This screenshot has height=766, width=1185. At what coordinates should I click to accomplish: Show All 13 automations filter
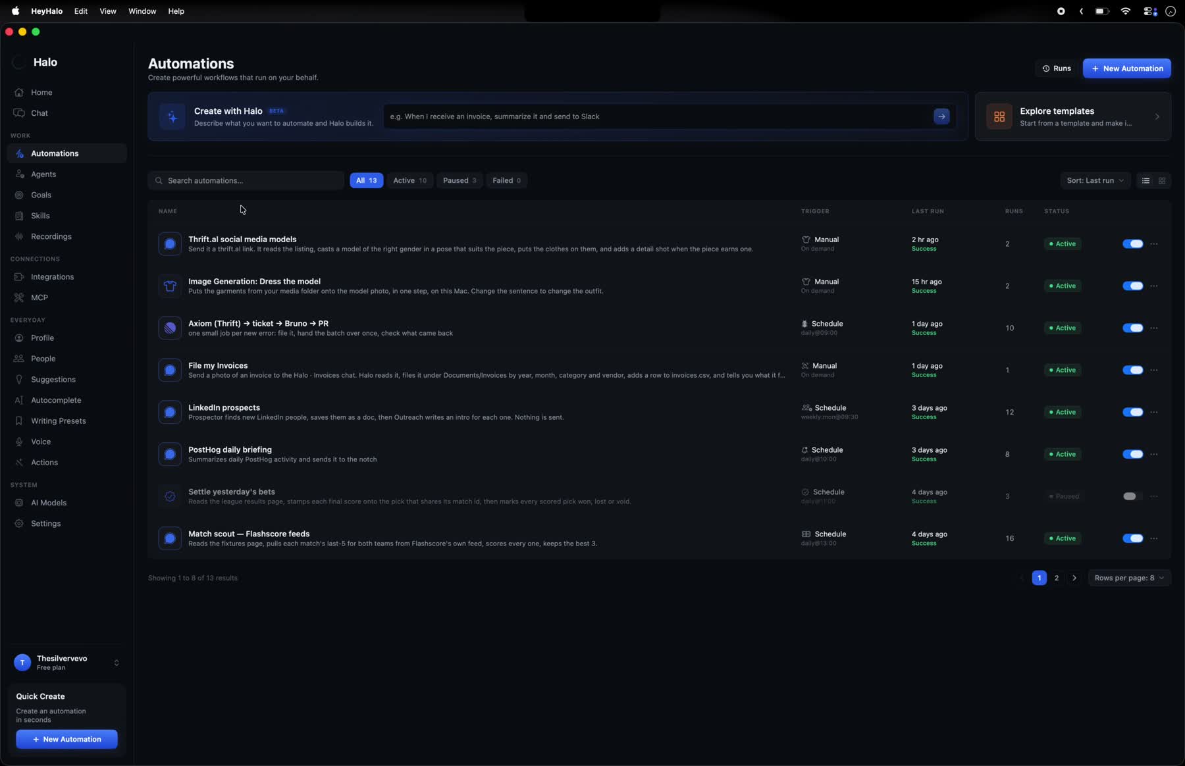(367, 180)
